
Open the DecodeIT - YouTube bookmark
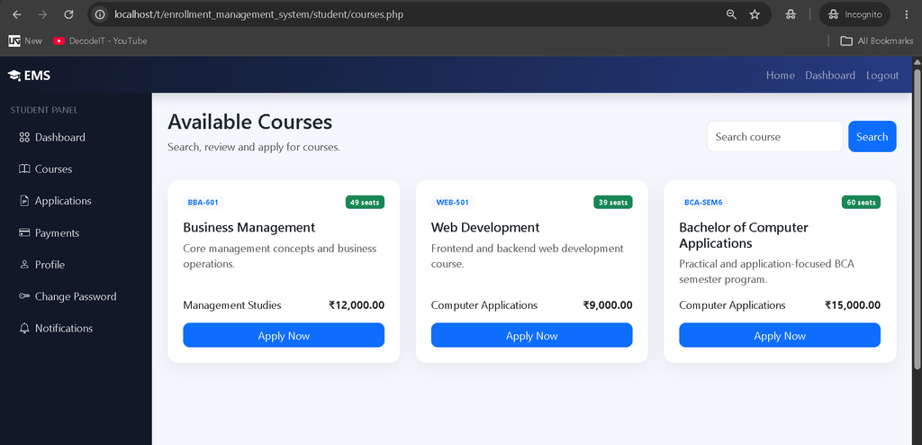point(100,41)
